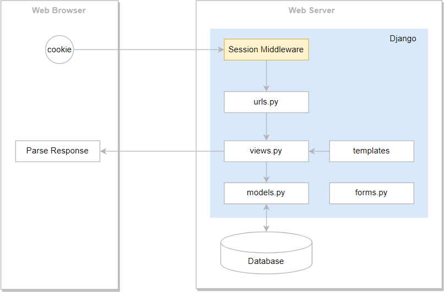Click the Web Browser title label

click(59, 10)
